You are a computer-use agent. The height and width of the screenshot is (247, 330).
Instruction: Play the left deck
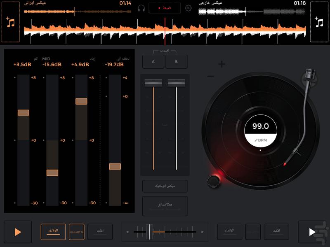tap(17, 232)
